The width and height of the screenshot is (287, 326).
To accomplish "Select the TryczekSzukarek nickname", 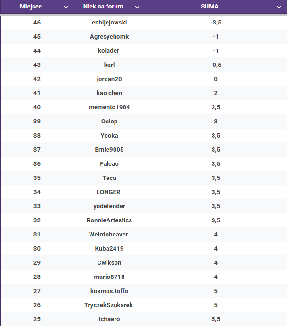I will tap(108, 305).
